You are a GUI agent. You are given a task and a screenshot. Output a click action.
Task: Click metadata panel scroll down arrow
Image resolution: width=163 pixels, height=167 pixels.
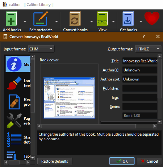pyautogui.click(x=159, y=122)
